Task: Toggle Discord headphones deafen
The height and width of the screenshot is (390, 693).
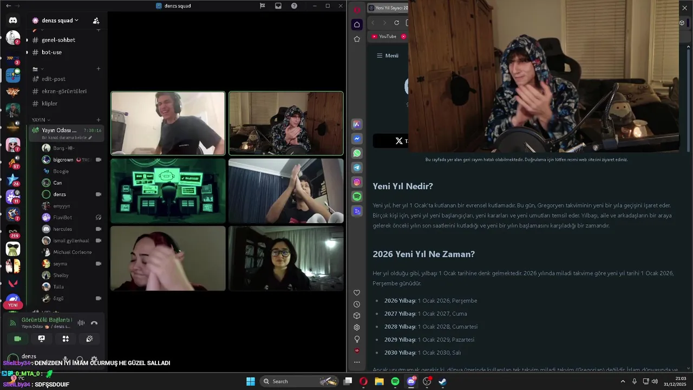Action: coord(80,359)
